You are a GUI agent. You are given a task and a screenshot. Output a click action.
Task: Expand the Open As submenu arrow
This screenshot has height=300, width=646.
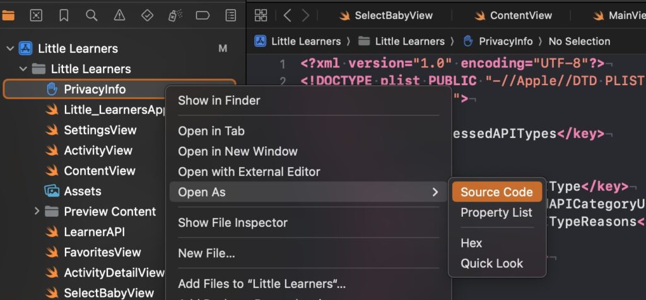(x=435, y=192)
